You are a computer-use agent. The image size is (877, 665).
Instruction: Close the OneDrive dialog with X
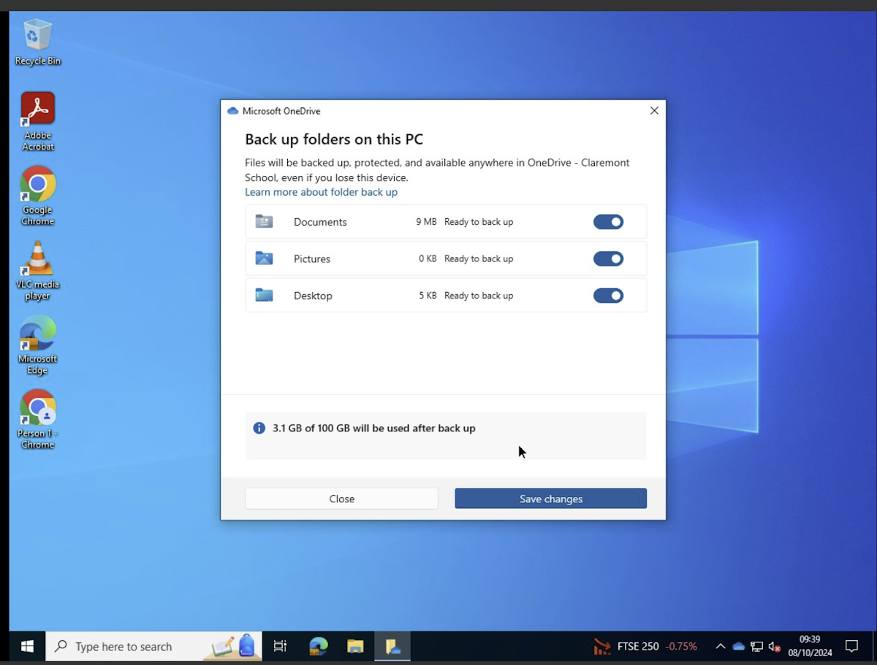click(654, 111)
